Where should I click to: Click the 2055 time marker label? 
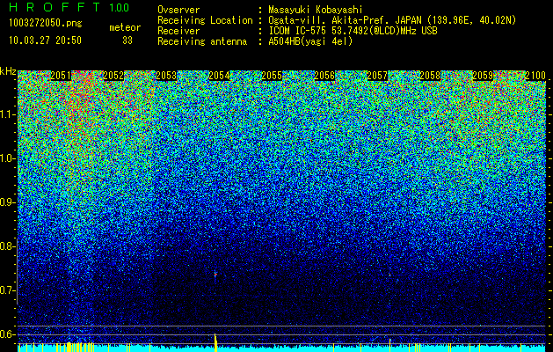(272, 76)
